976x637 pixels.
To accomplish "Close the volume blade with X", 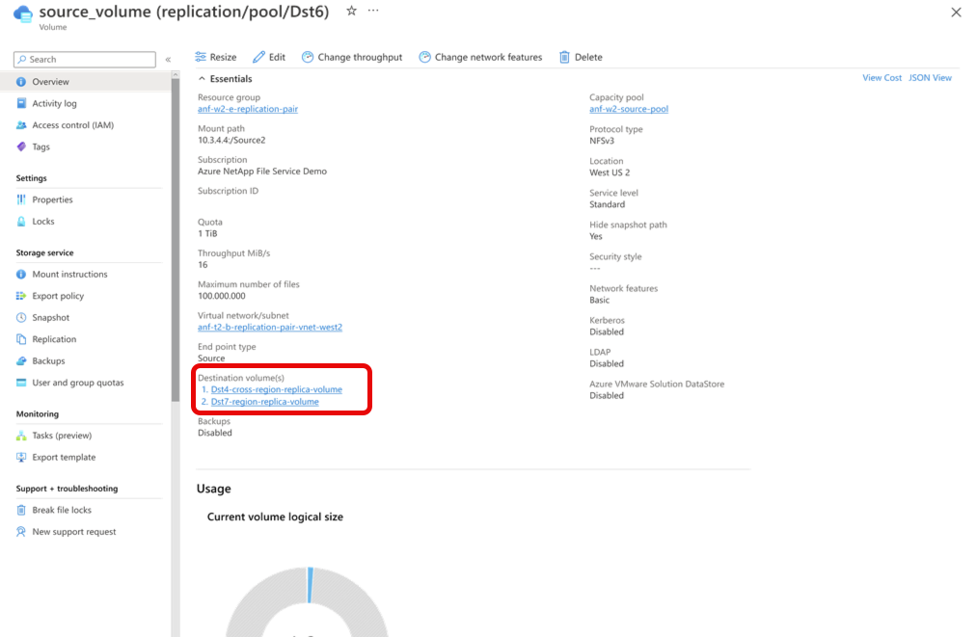I will tap(956, 12).
